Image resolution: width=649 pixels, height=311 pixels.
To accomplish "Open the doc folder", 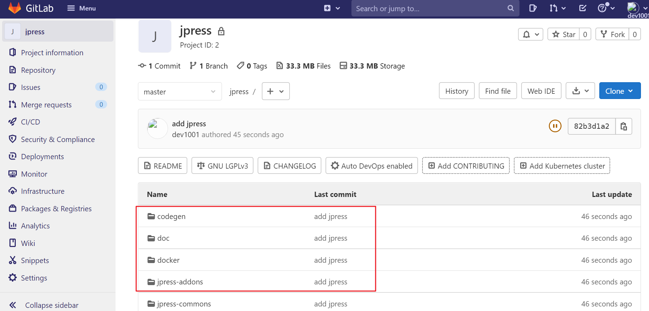I will point(163,238).
